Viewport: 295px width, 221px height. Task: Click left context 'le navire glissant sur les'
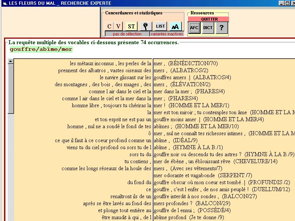coord(125,77)
